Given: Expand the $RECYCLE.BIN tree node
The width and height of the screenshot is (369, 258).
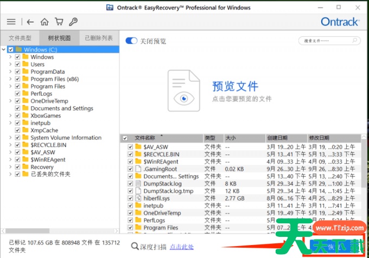Looking at the screenshot, I should click(x=10, y=145).
